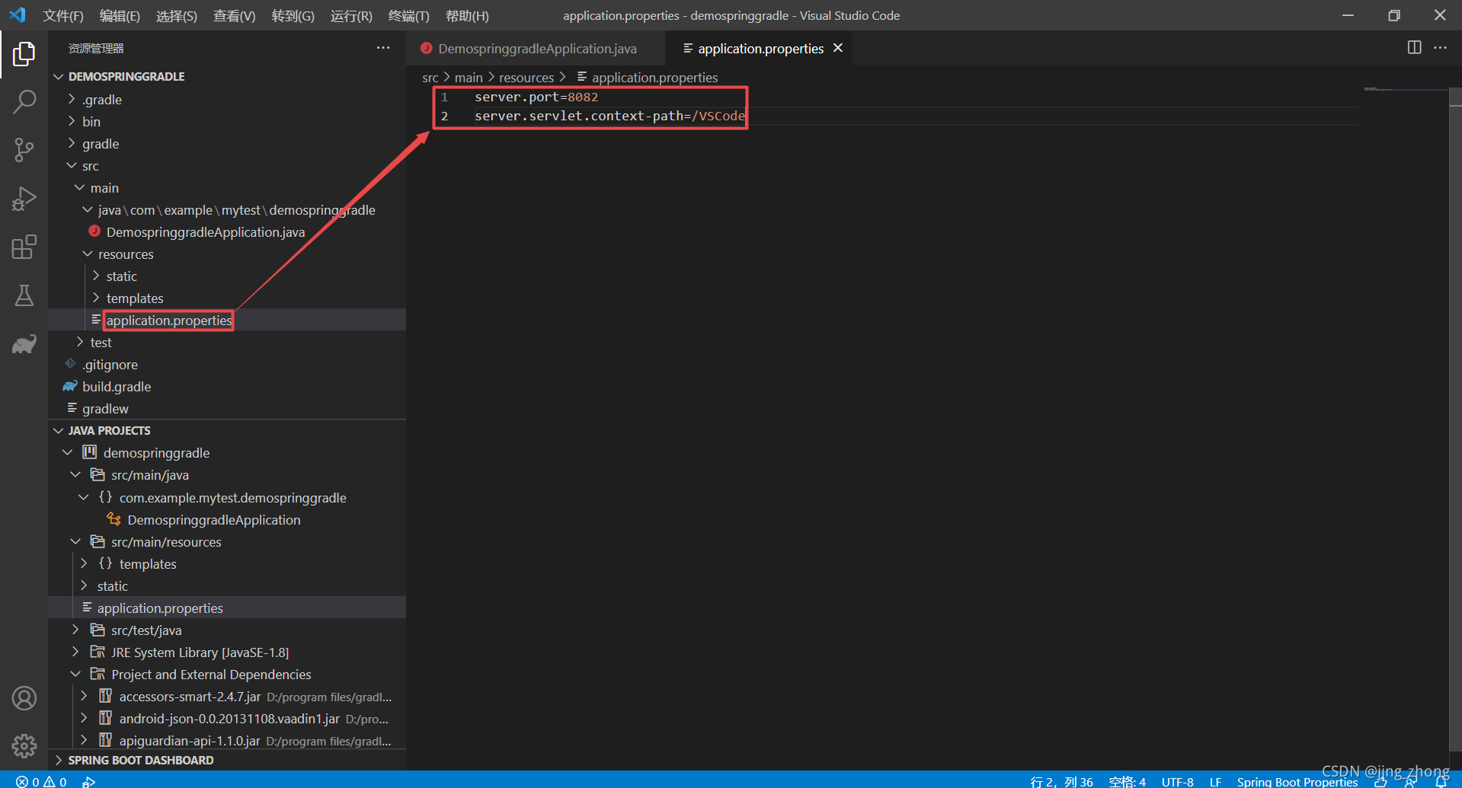Change indentation via 空格: 4
This screenshot has width=1462, height=788.
(1128, 782)
